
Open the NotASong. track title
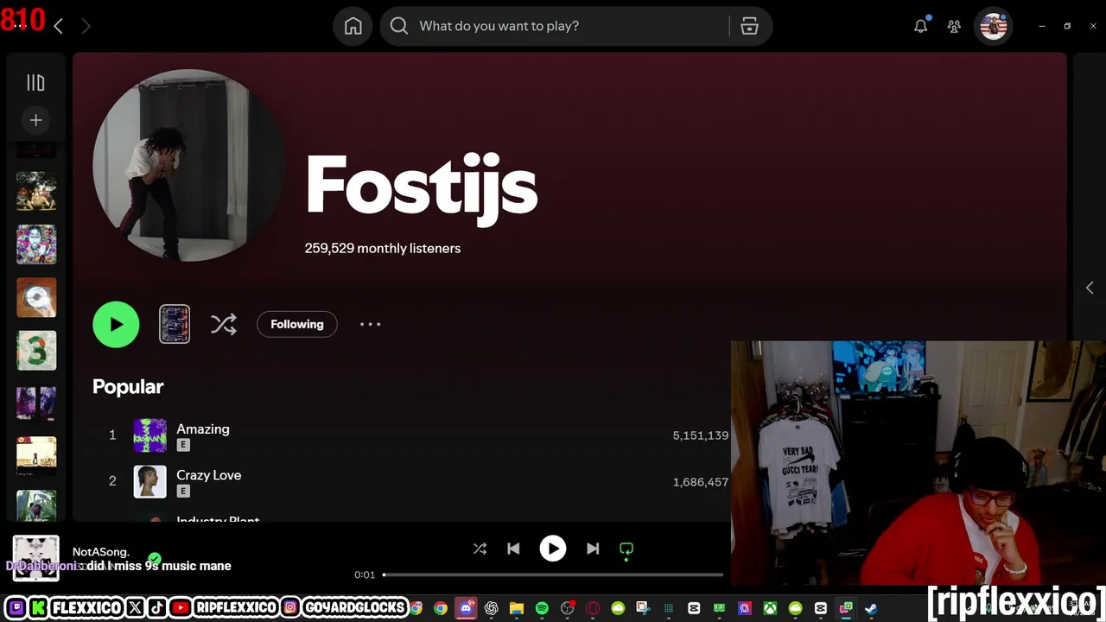[101, 551]
